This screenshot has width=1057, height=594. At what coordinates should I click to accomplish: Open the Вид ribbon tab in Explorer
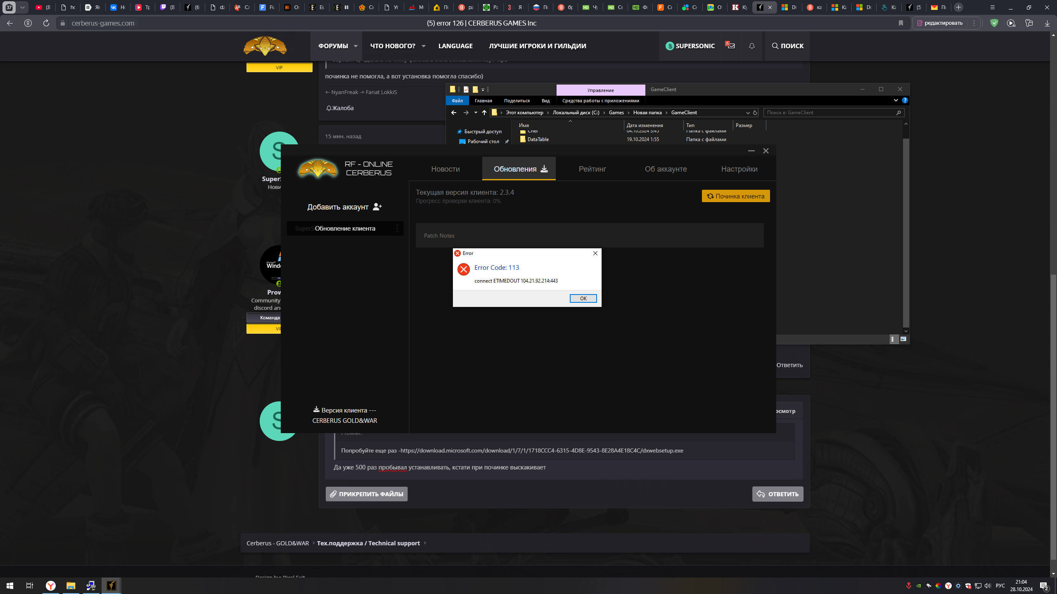545,100
